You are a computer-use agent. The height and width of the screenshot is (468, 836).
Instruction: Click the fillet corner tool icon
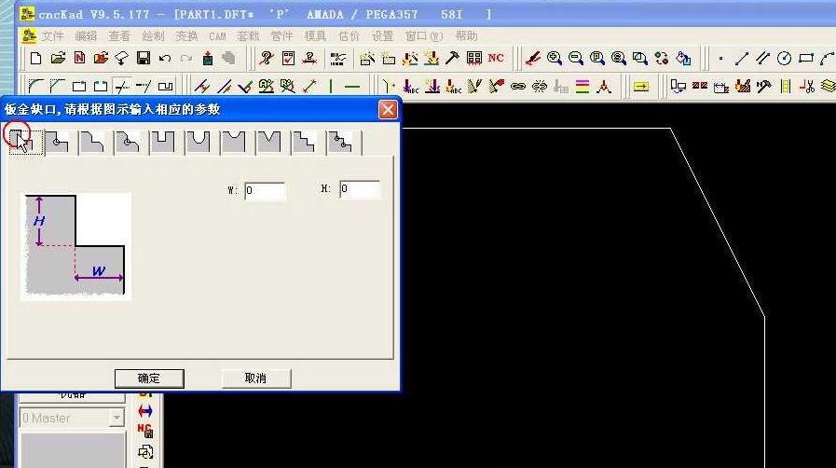pos(35,86)
